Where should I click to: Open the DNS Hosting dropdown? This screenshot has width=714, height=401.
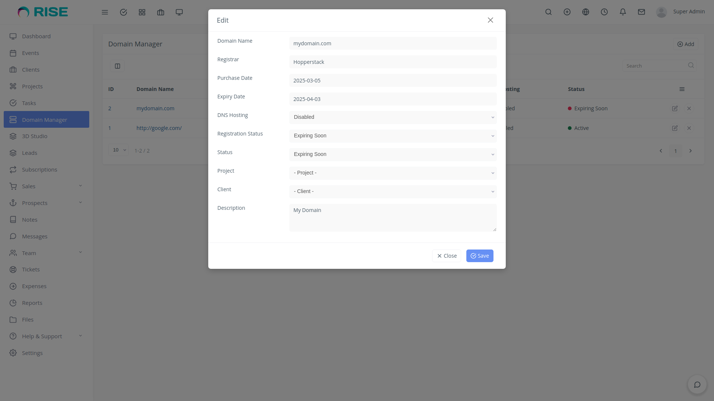coord(393,117)
